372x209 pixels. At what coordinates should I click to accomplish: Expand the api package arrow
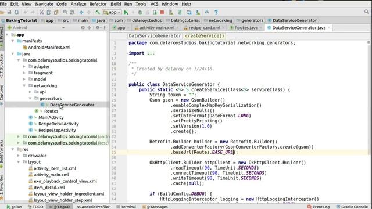30,92
